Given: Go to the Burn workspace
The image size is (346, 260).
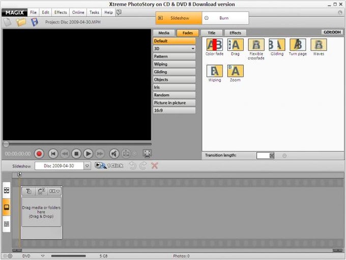Looking at the screenshot, I should [225, 18].
